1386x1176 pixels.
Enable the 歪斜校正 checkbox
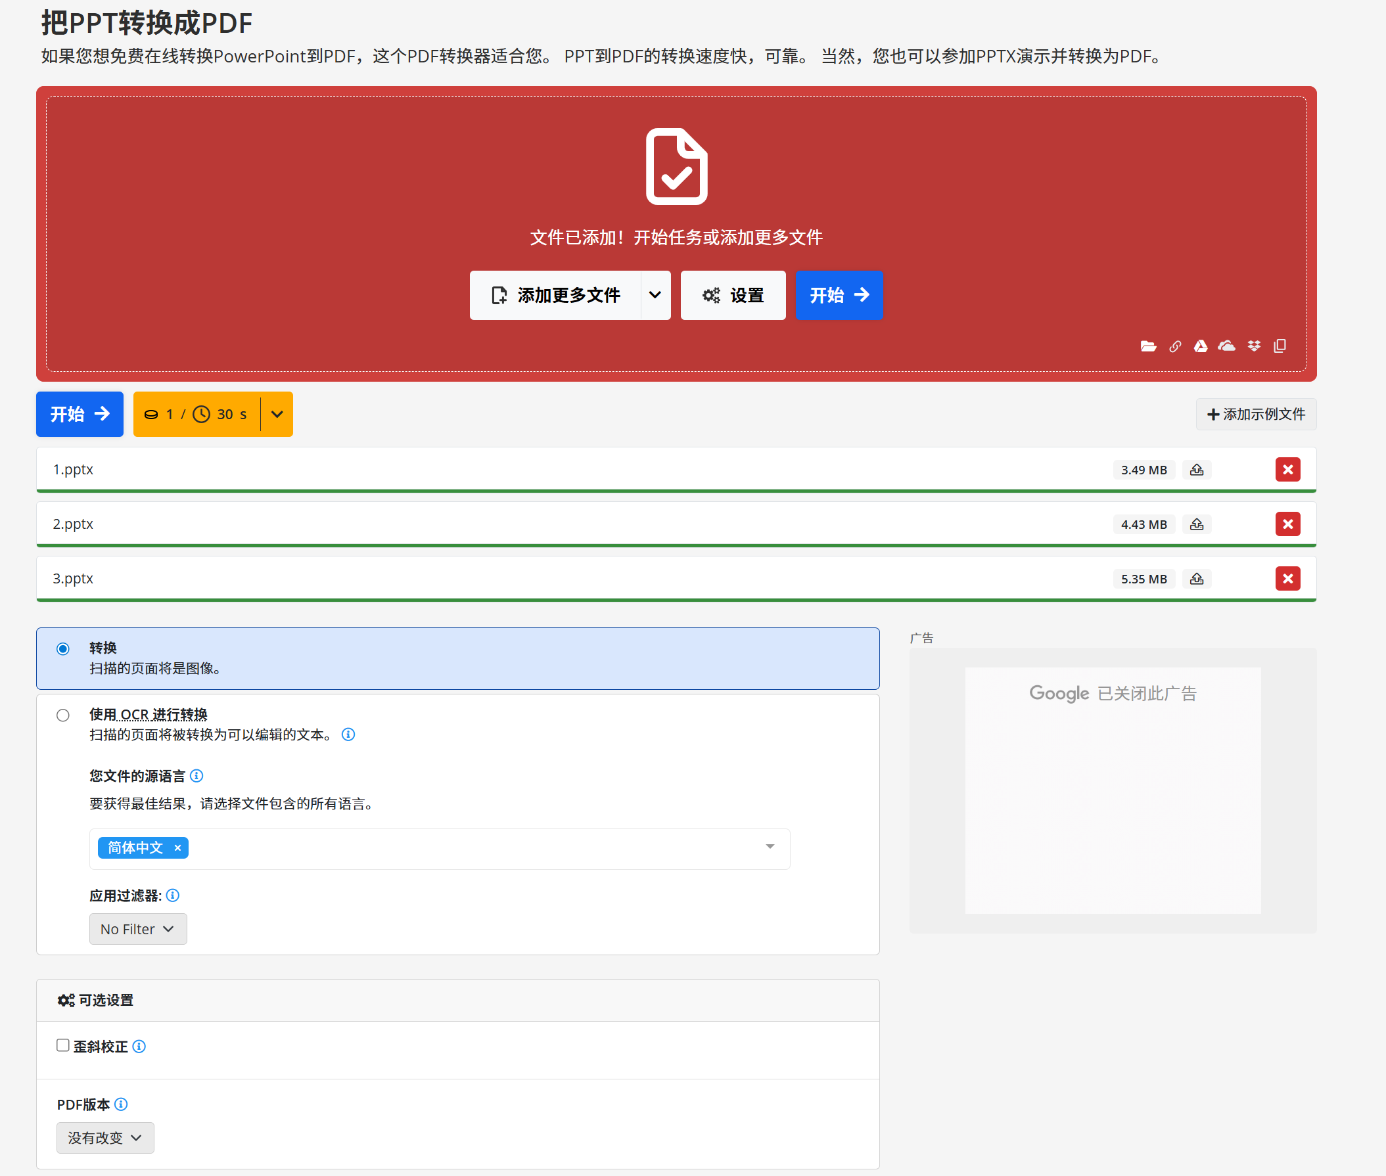coord(62,1045)
